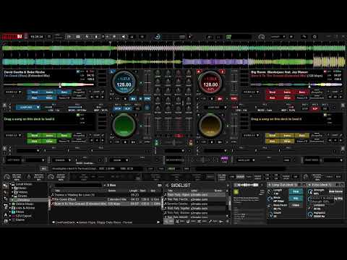The width and height of the screenshot is (347, 260).
Task: Click the yellow jog wheel of deck 4
Action: pos(210,125)
